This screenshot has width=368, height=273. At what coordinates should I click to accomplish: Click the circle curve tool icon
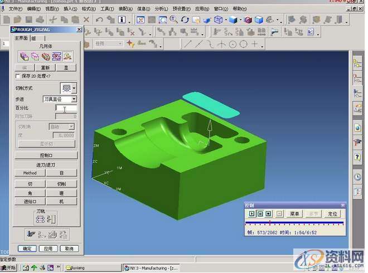click(x=233, y=44)
